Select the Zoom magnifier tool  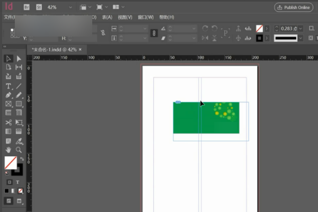(19, 150)
